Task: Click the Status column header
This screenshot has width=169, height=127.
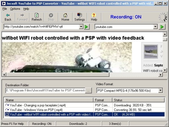Action: (x=139, y=100)
